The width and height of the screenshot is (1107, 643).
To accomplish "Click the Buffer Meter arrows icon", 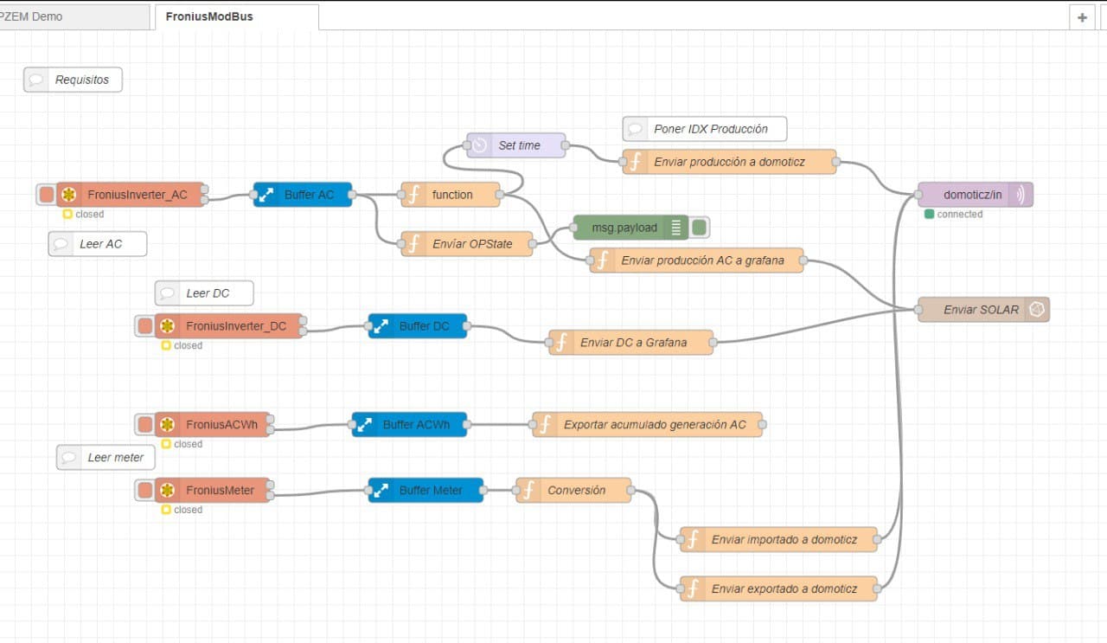I will click(x=381, y=491).
